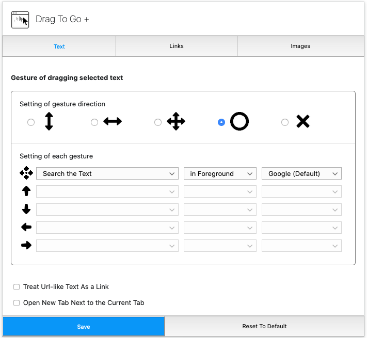Viewport: 367px width, 338px height.
Task: Check Open New Tab Next to the Current Tab
Action: [17, 303]
